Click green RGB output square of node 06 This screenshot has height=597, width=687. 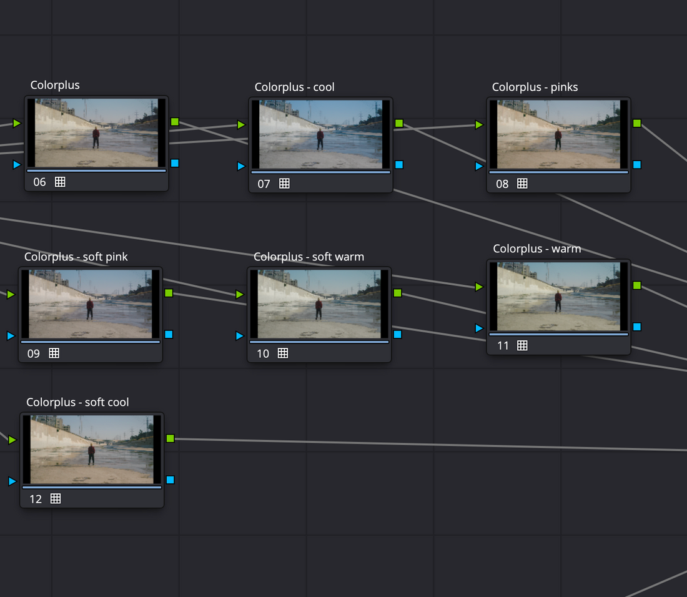tap(175, 122)
